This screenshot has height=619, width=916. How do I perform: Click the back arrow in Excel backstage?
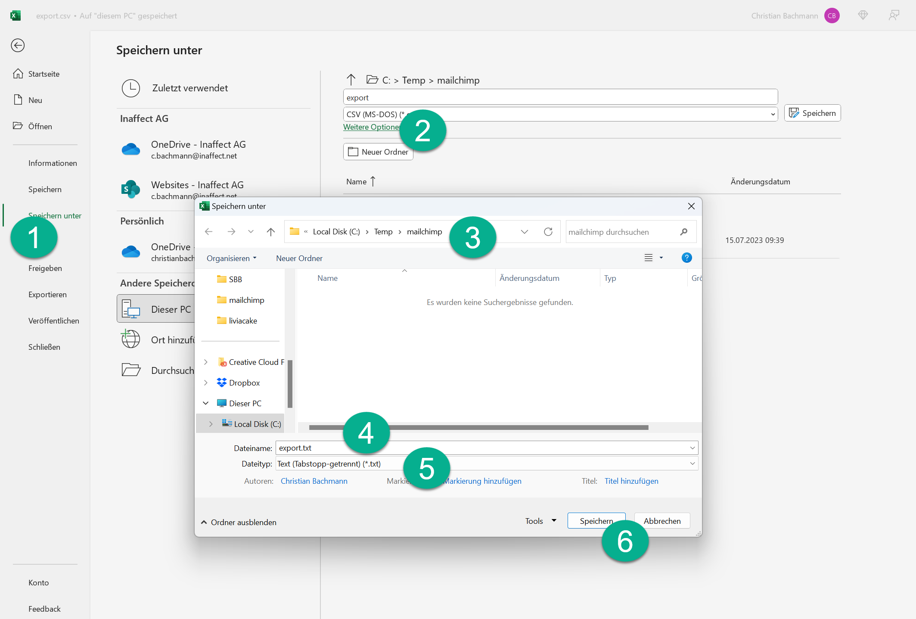18,45
